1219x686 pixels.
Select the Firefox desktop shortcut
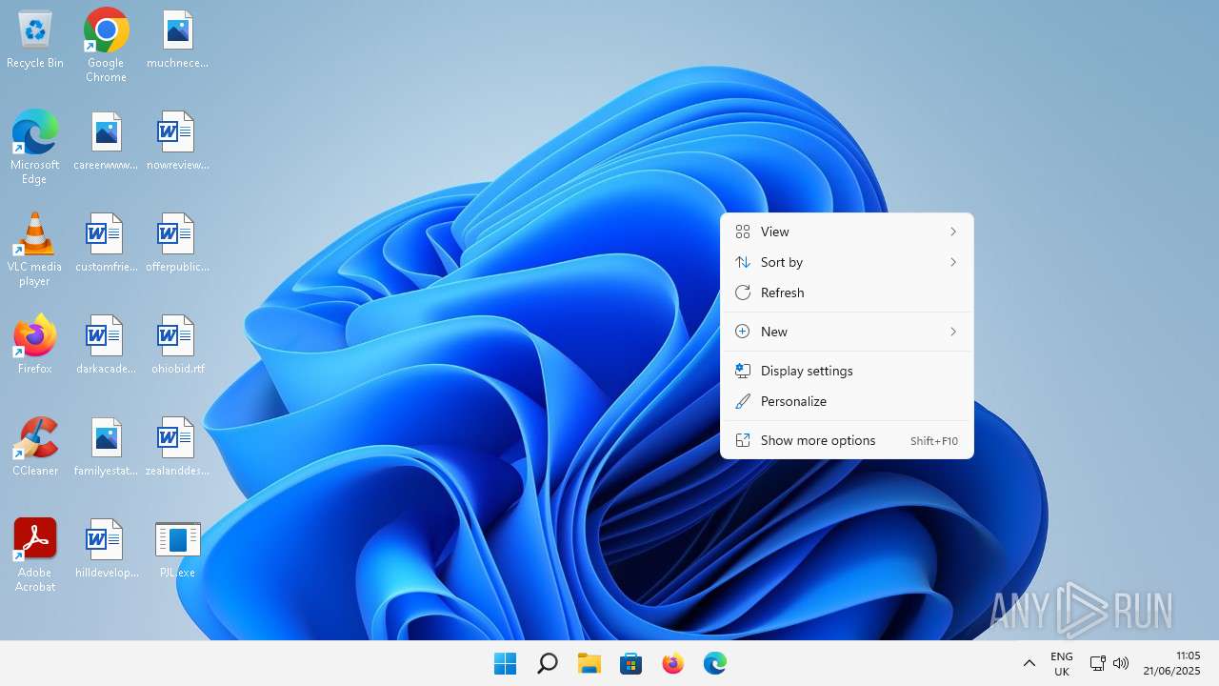35,345
